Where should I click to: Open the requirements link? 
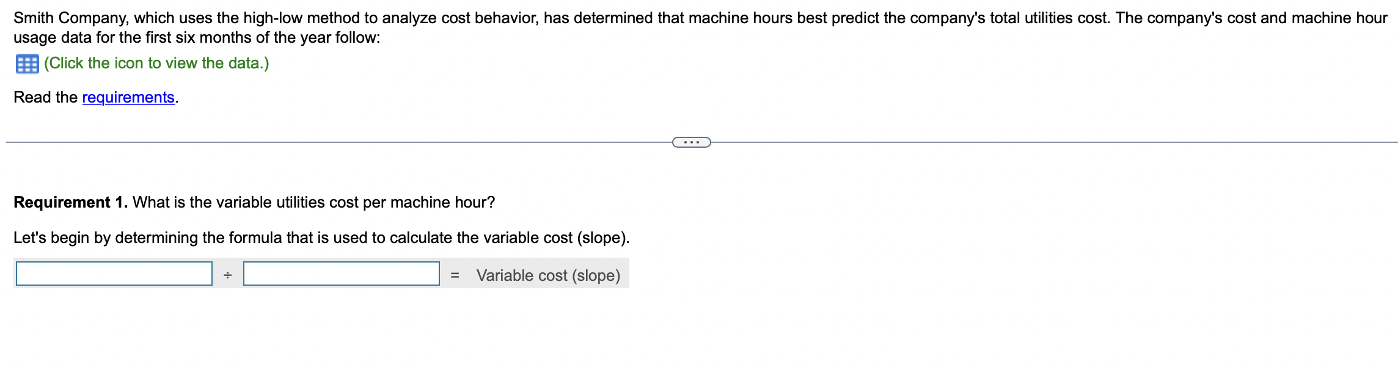pos(128,96)
